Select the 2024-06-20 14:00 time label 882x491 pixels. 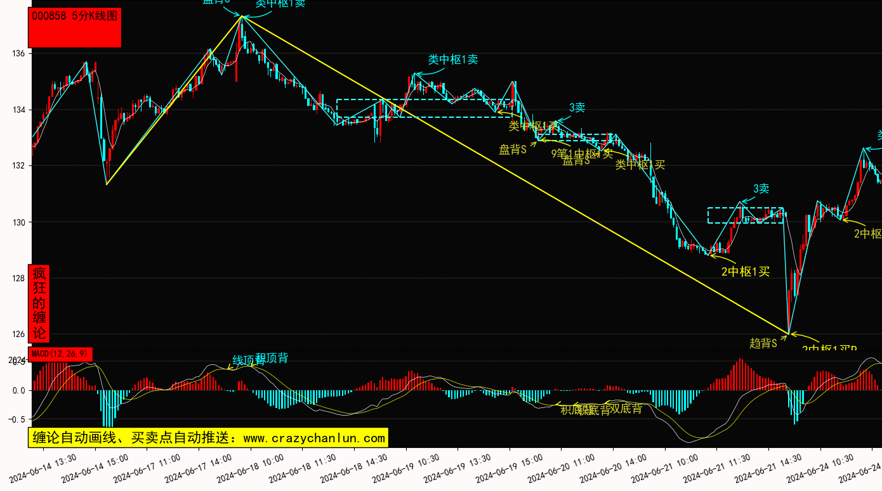(x=614, y=468)
